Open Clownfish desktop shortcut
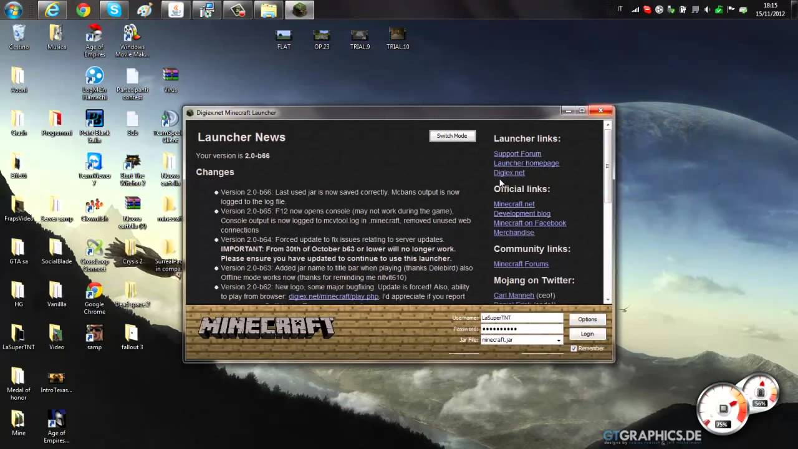 (x=94, y=210)
